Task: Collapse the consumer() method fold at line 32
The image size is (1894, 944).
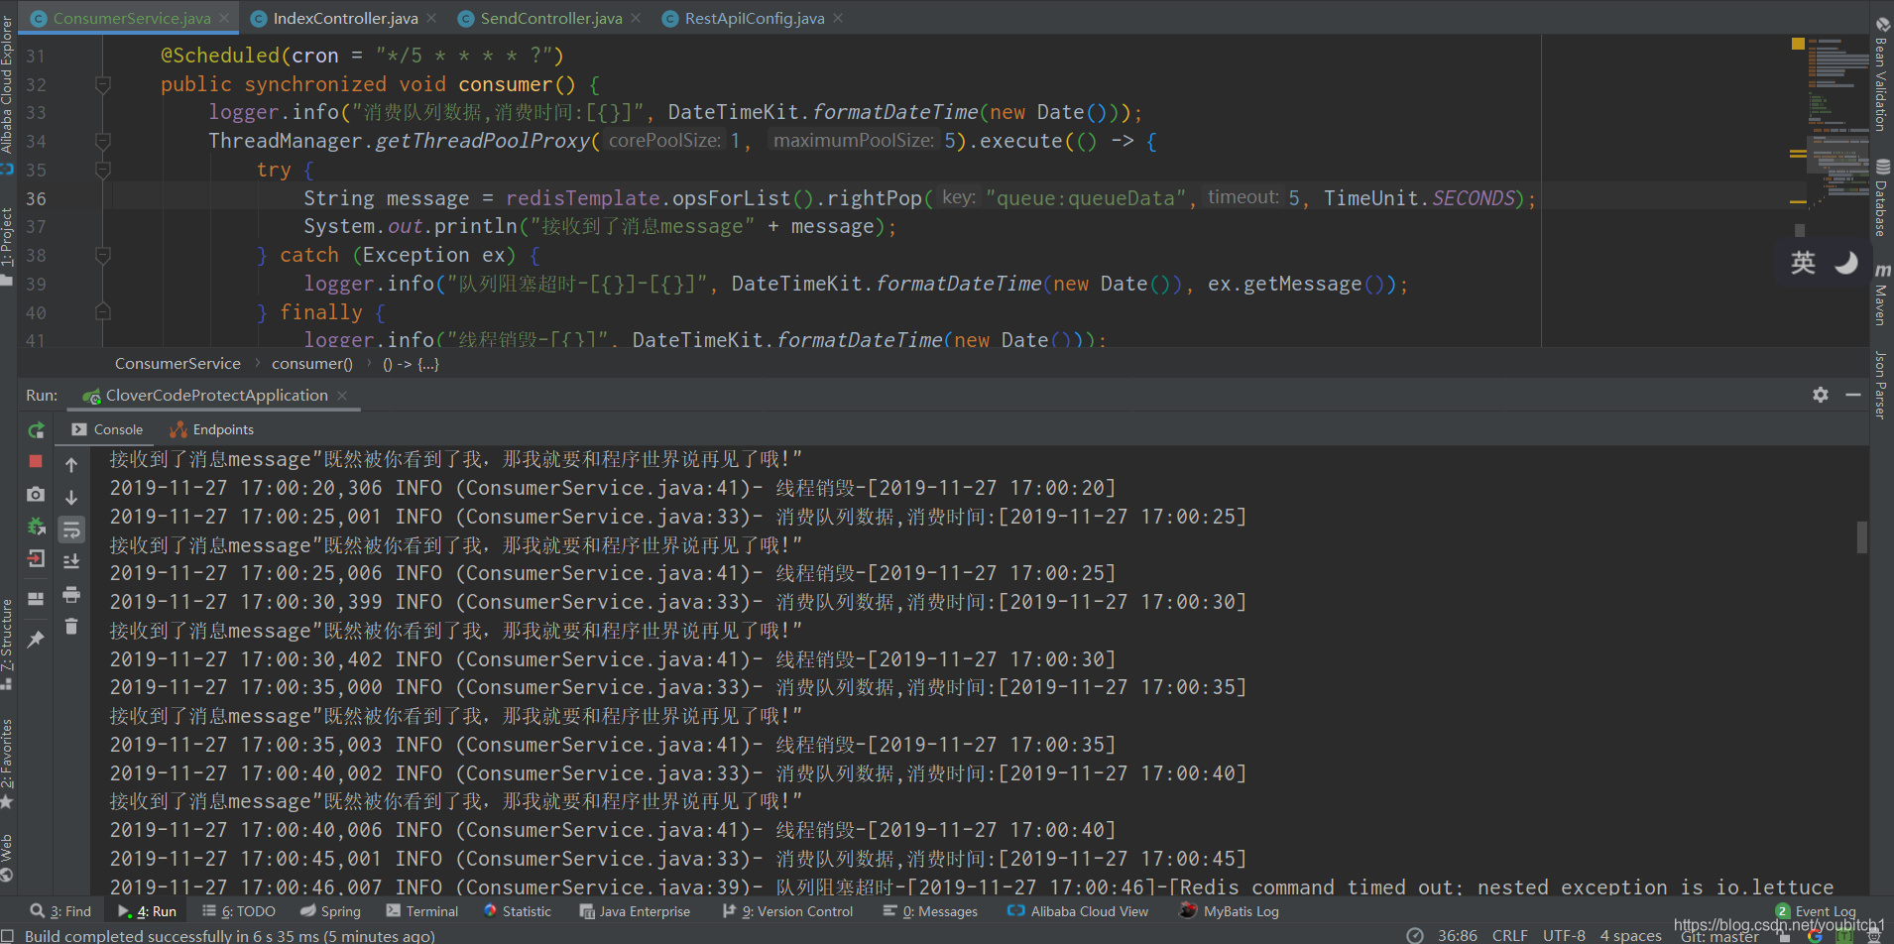Action: pyautogui.click(x=102, y=85)
